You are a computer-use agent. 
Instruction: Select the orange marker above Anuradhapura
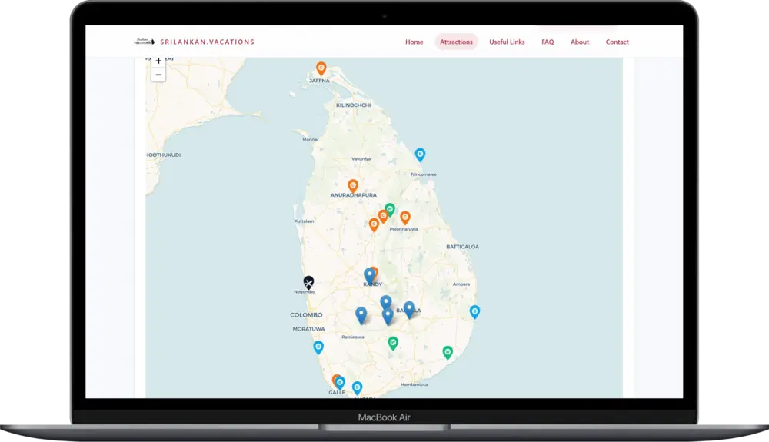click(353, 185)
